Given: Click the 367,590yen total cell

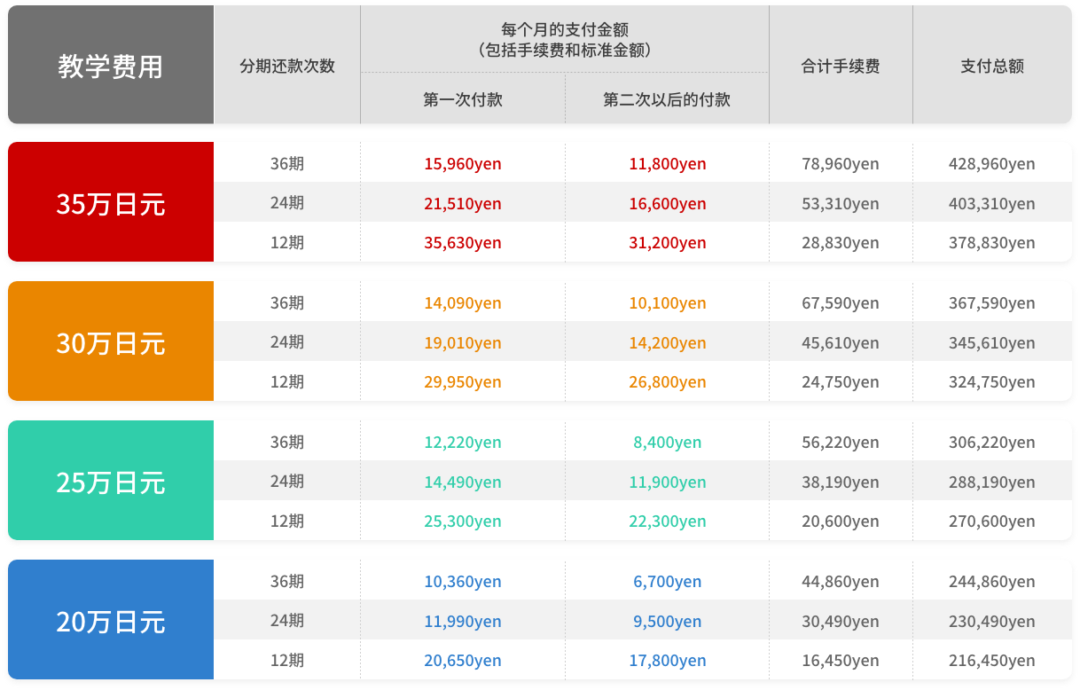Looking at the screenshot, I should click(992, 303).
